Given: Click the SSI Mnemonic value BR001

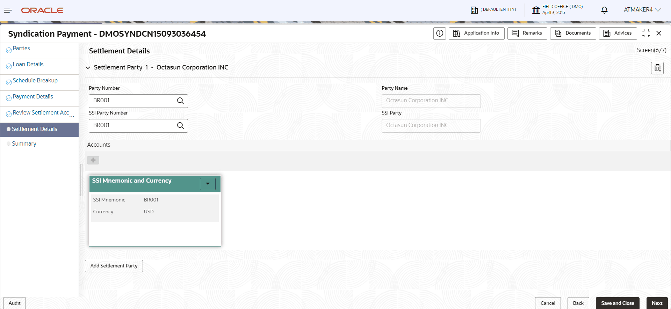Looking at the screenshot, I should 151,200.
